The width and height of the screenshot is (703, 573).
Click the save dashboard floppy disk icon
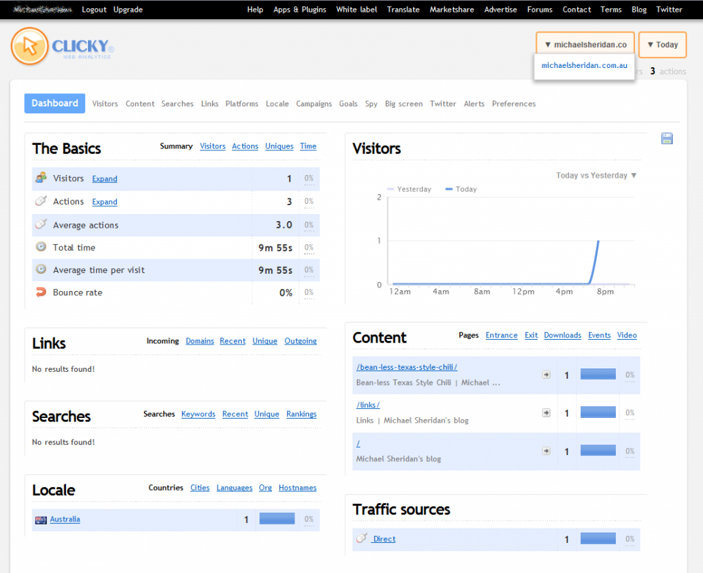[667, 139]
